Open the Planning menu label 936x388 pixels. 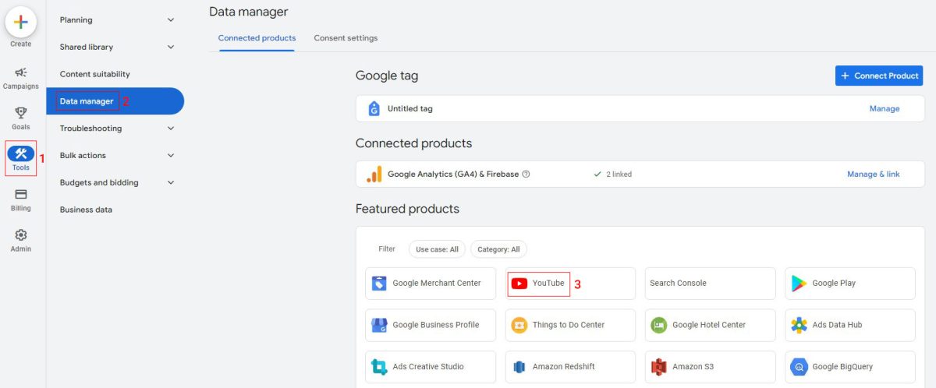[76, 20]
